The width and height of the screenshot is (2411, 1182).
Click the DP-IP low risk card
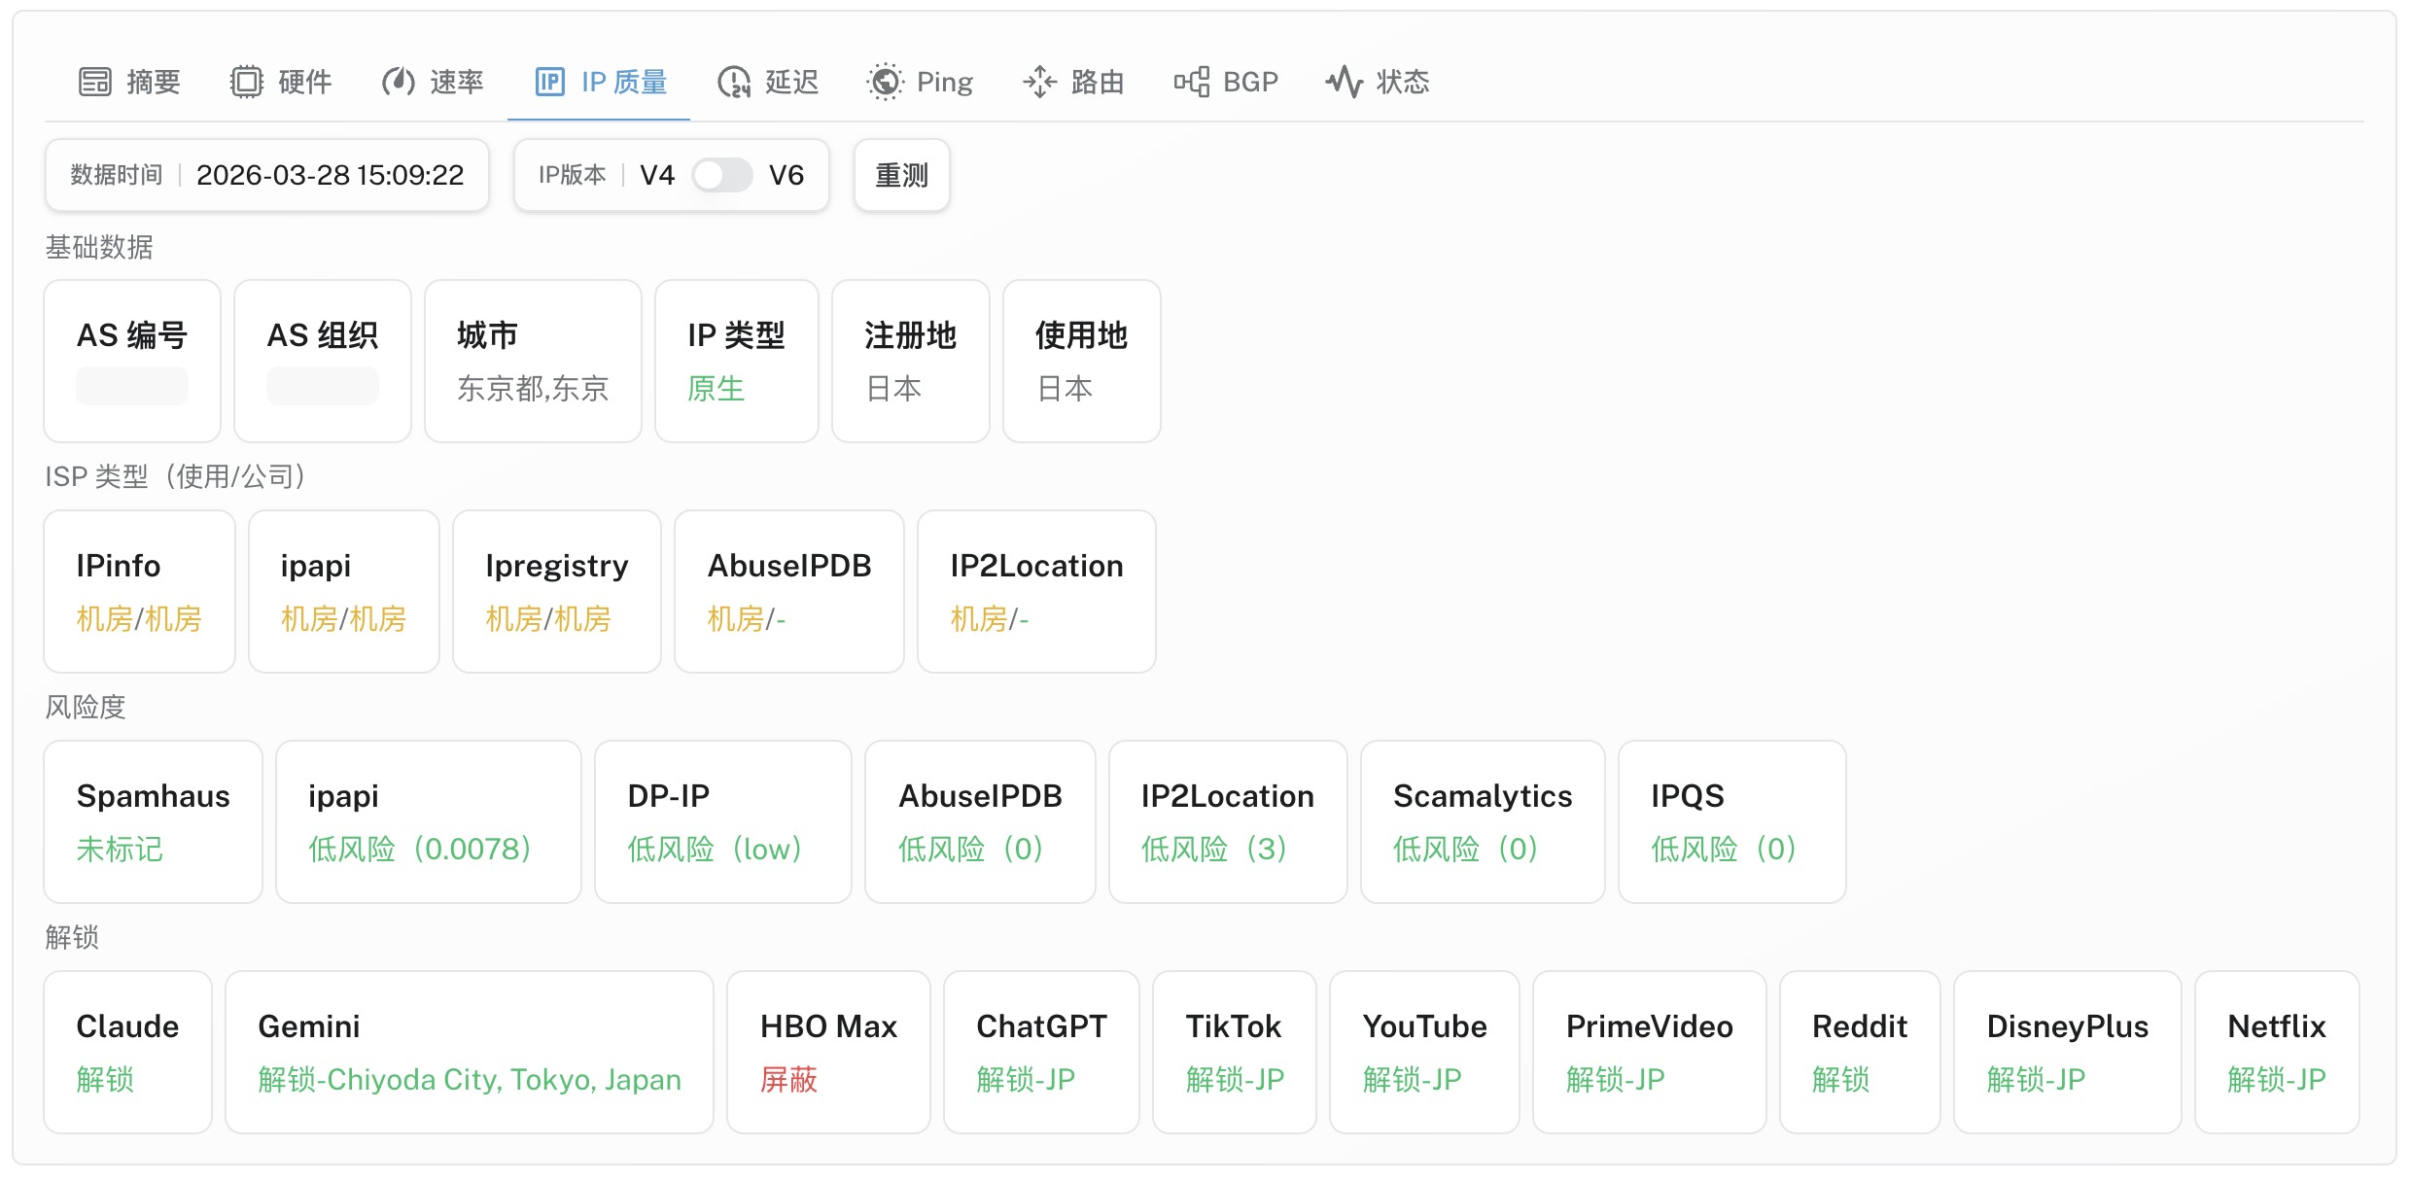pyautogui.click(x=723, y=822)
